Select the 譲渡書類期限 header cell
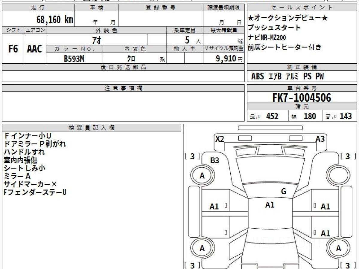Viewport: 359px width, 269px height. (x=223, y=8)
